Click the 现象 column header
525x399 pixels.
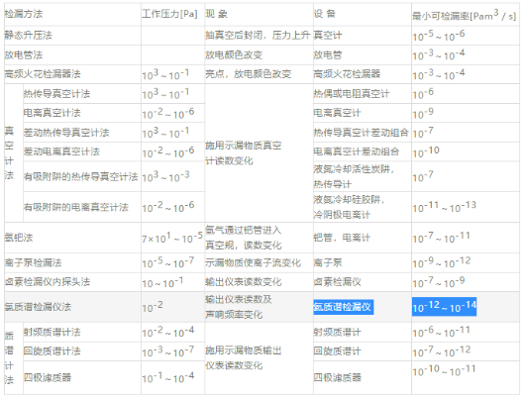(x=216, y=14)
